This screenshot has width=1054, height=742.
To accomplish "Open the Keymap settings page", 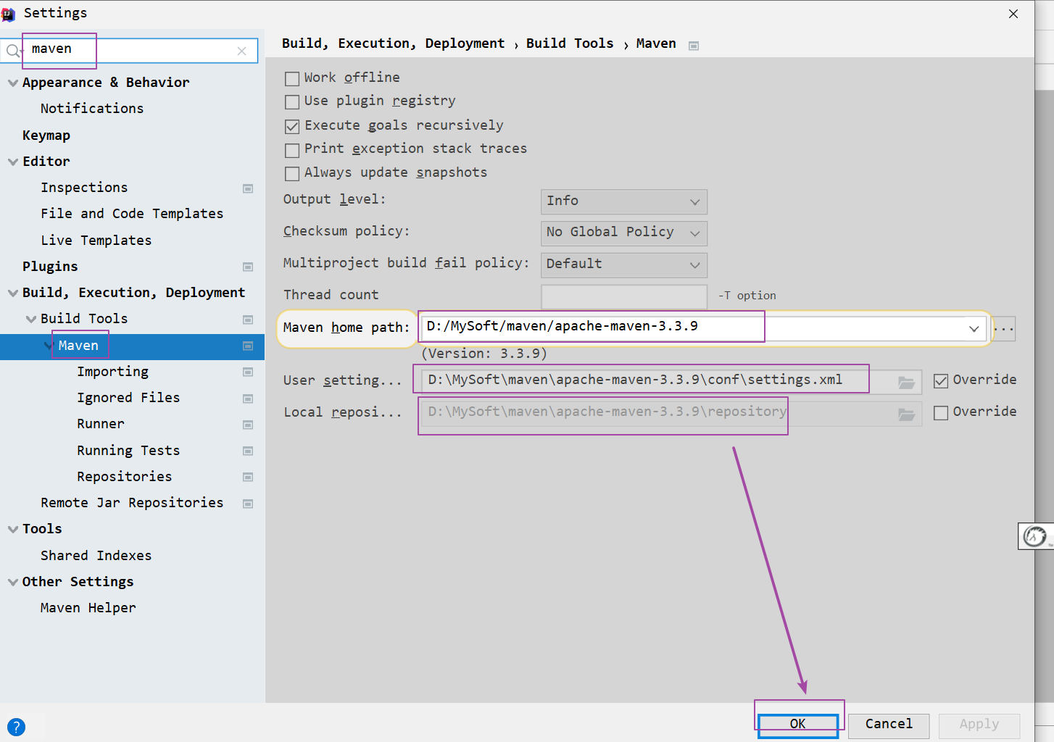I will pyautogui.click(x=46, y=136).
